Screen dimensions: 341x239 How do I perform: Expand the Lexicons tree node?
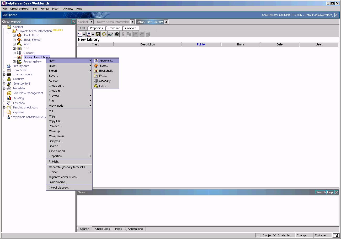4,103
